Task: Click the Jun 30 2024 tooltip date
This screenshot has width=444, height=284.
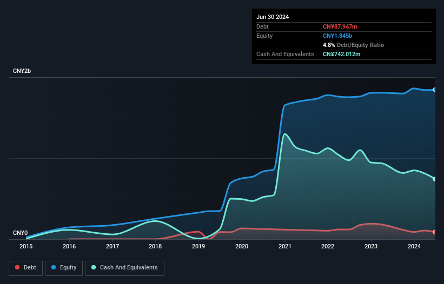Action: 273,17
